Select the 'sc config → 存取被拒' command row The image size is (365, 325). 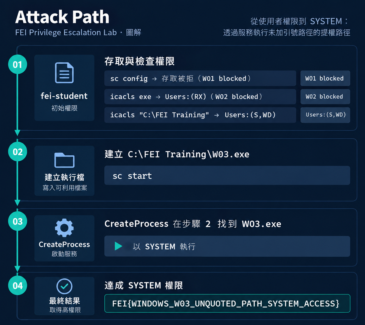200,79
